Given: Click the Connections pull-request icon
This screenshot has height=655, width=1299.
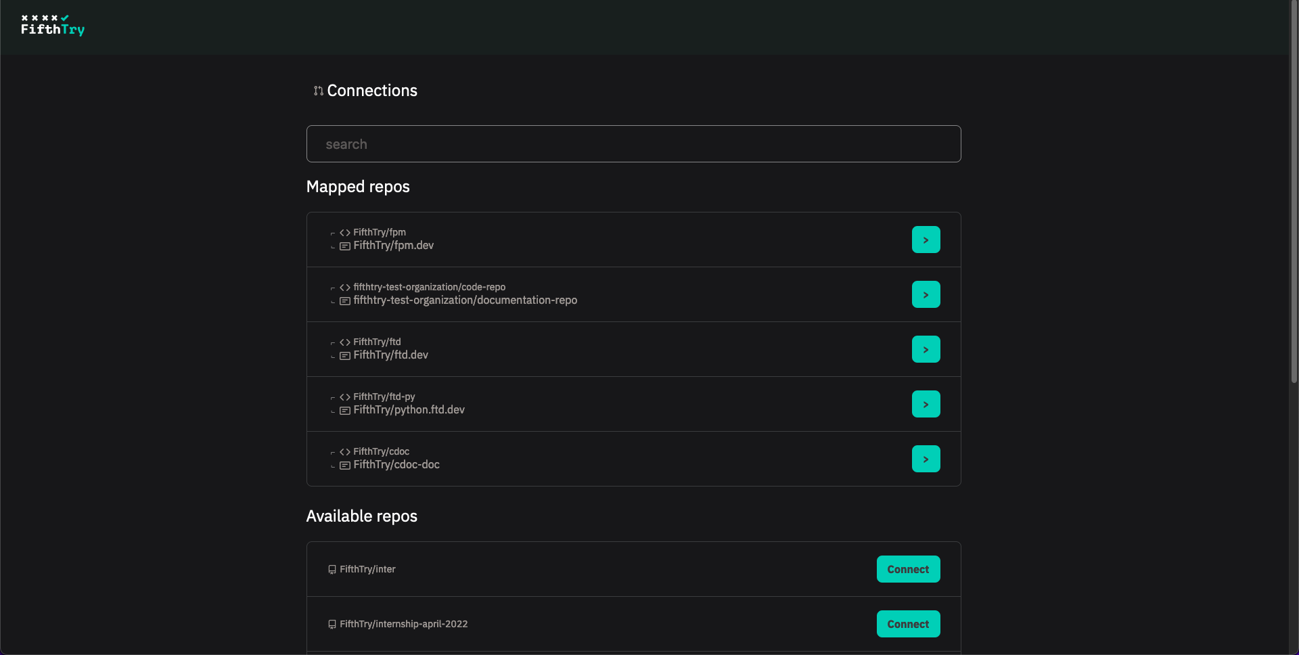Looking at the screenshot, I should (x=318, y=91).
